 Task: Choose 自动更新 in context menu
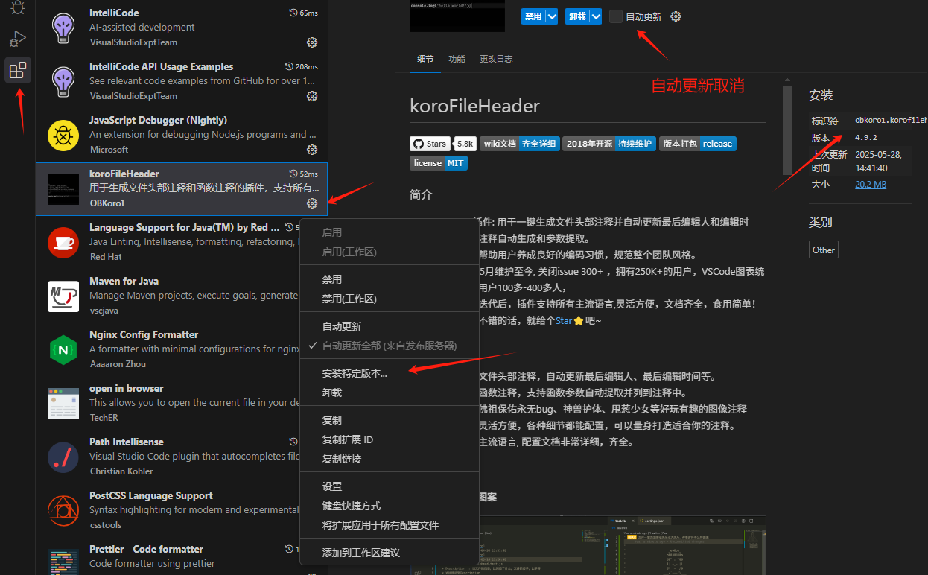389,326
